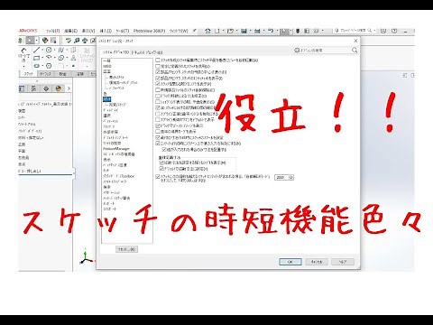Increase the 2000 value with the spinner up arrow
Image resolution: width=433 pixels, height=325 pixels.
[291, 176]
